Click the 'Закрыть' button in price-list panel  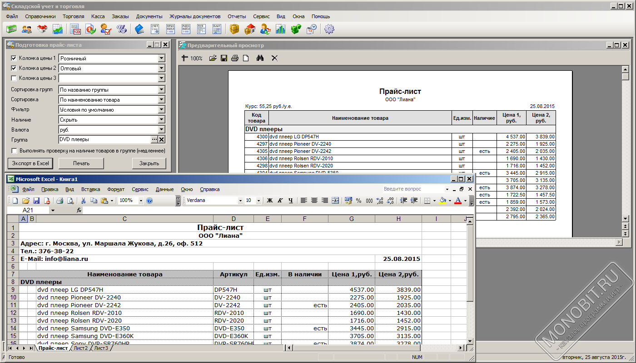[149, 163]
